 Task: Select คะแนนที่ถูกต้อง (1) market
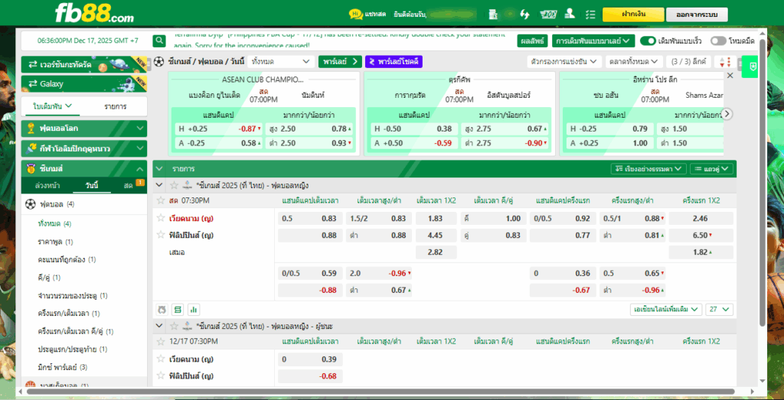point(67,260)
